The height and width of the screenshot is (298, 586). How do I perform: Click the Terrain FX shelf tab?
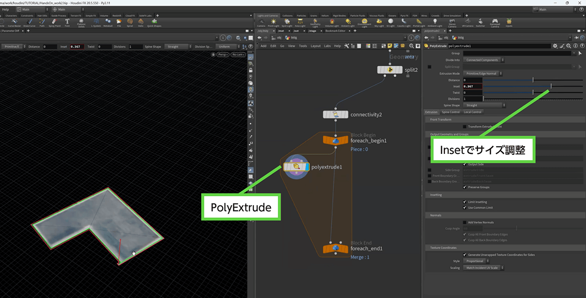coord(76,16)
